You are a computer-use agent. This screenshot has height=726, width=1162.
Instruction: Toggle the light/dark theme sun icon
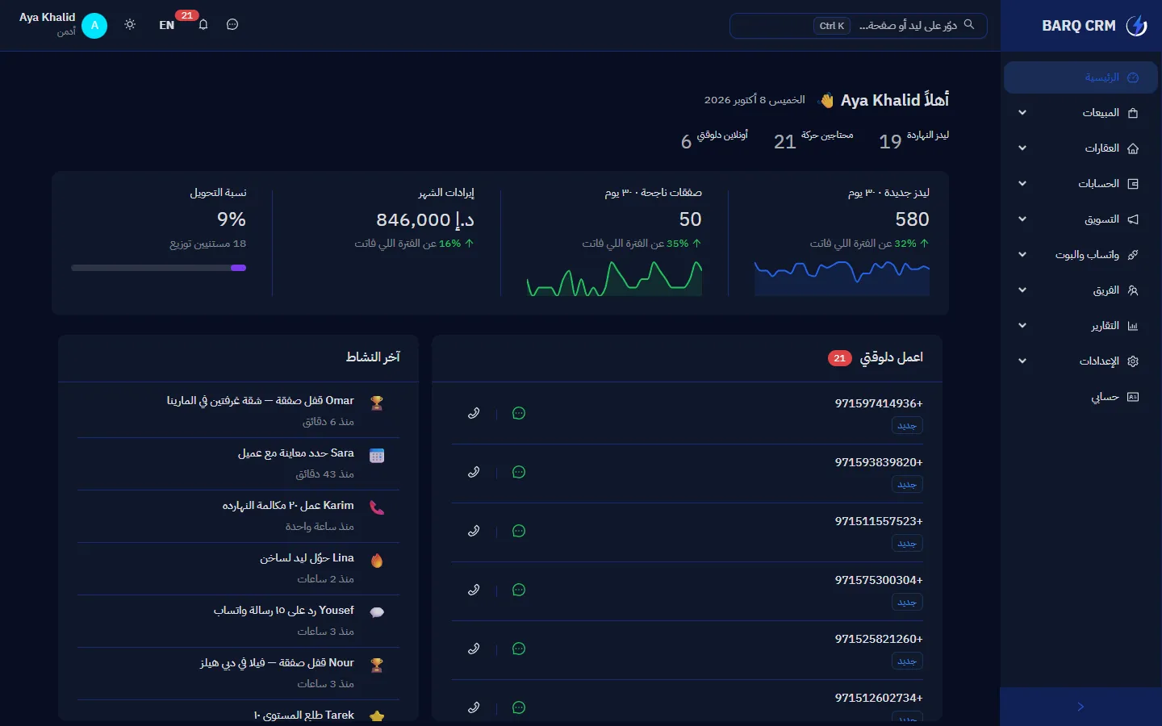[130, 25]
